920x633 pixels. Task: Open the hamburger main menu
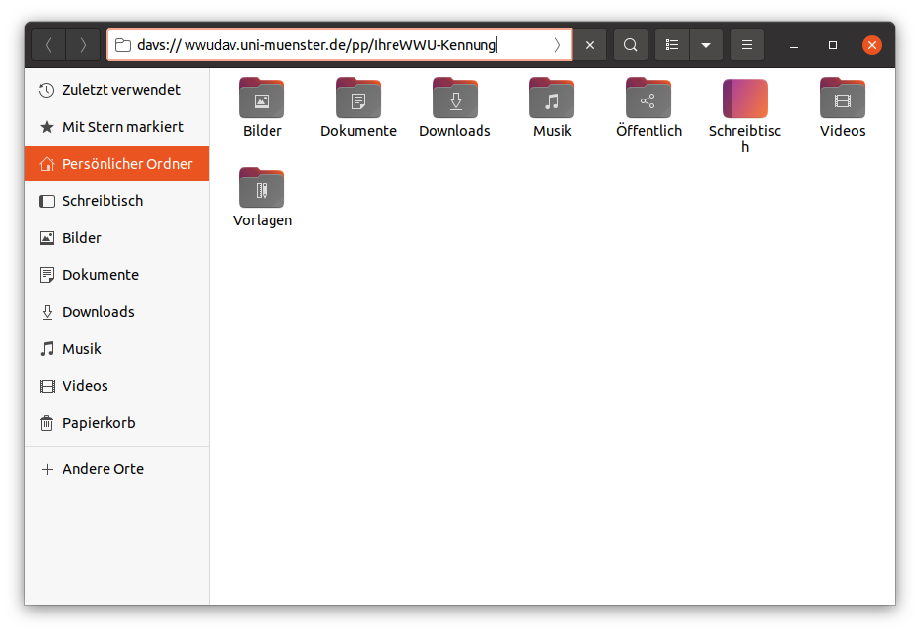[x=747, y=45]
